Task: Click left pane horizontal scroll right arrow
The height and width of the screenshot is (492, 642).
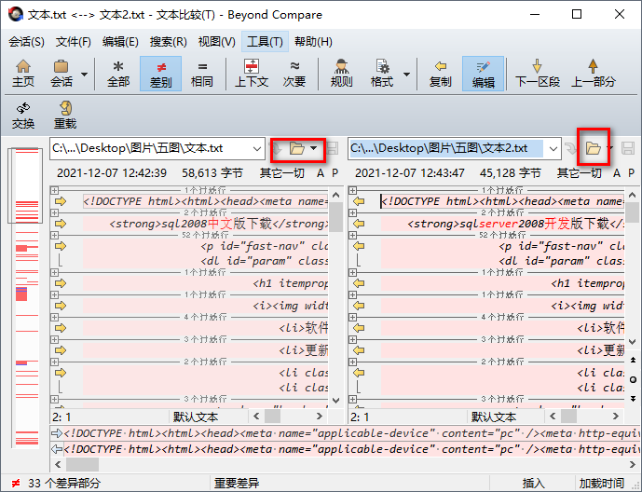Action: point(320,417)
